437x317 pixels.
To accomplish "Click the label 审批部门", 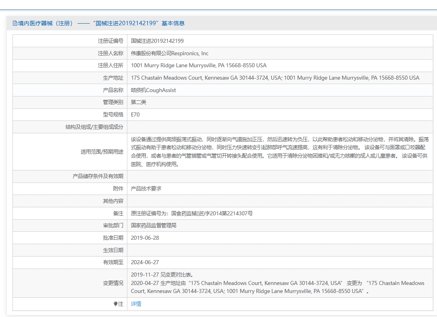I will coord(113,225).
